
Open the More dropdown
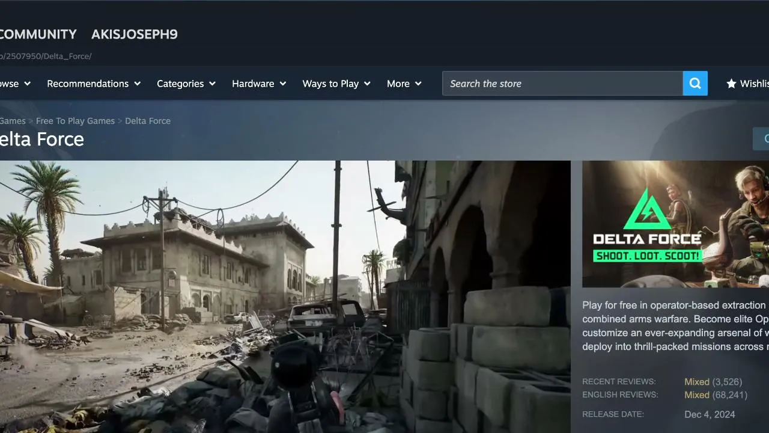[x=404, y=84]
